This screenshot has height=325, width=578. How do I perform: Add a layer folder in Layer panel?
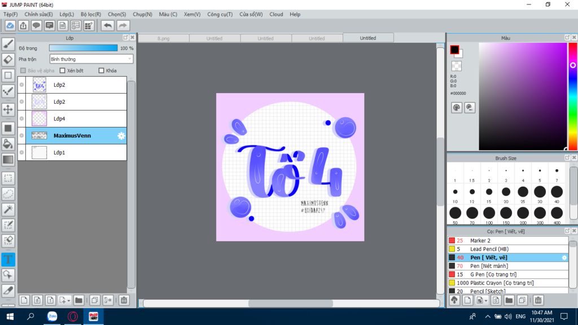pos(78,300)
